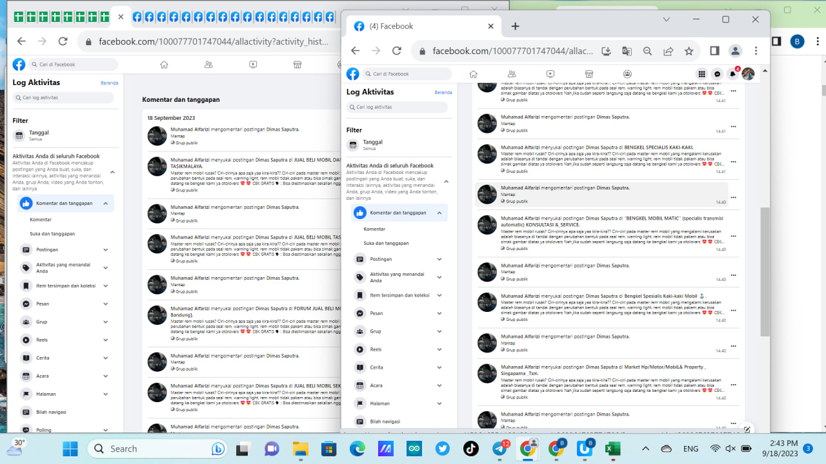Select Komentar sub-item in front window

[374, 229]
